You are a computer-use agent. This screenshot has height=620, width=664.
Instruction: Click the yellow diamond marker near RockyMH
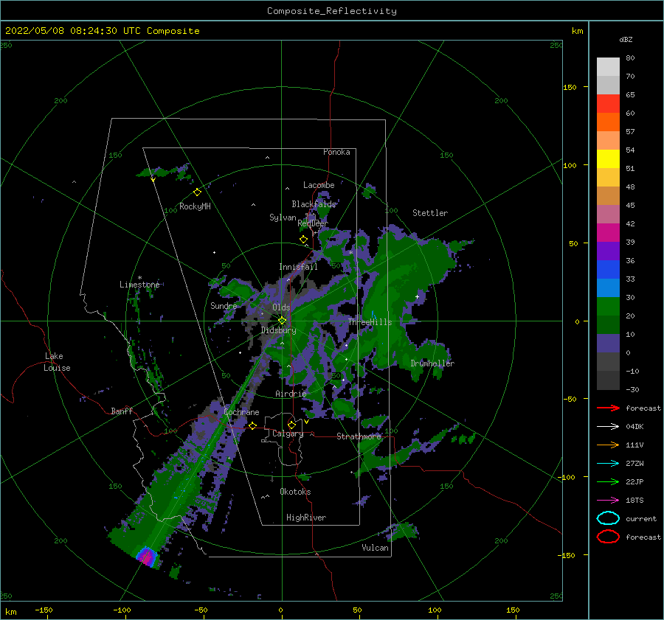[197, 192]
